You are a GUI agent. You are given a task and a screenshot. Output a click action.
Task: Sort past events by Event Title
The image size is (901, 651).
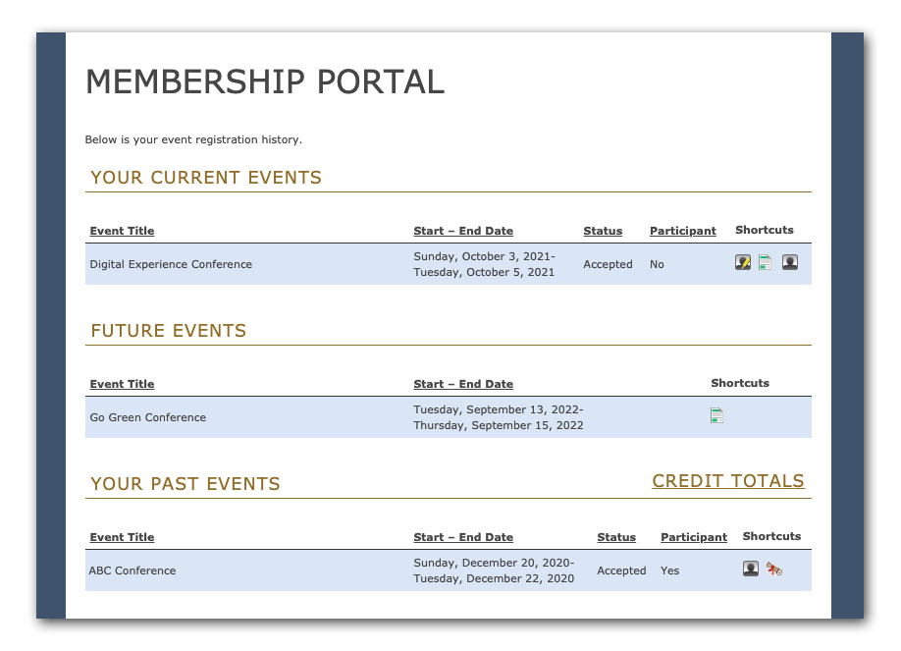(x=122, y=537)
